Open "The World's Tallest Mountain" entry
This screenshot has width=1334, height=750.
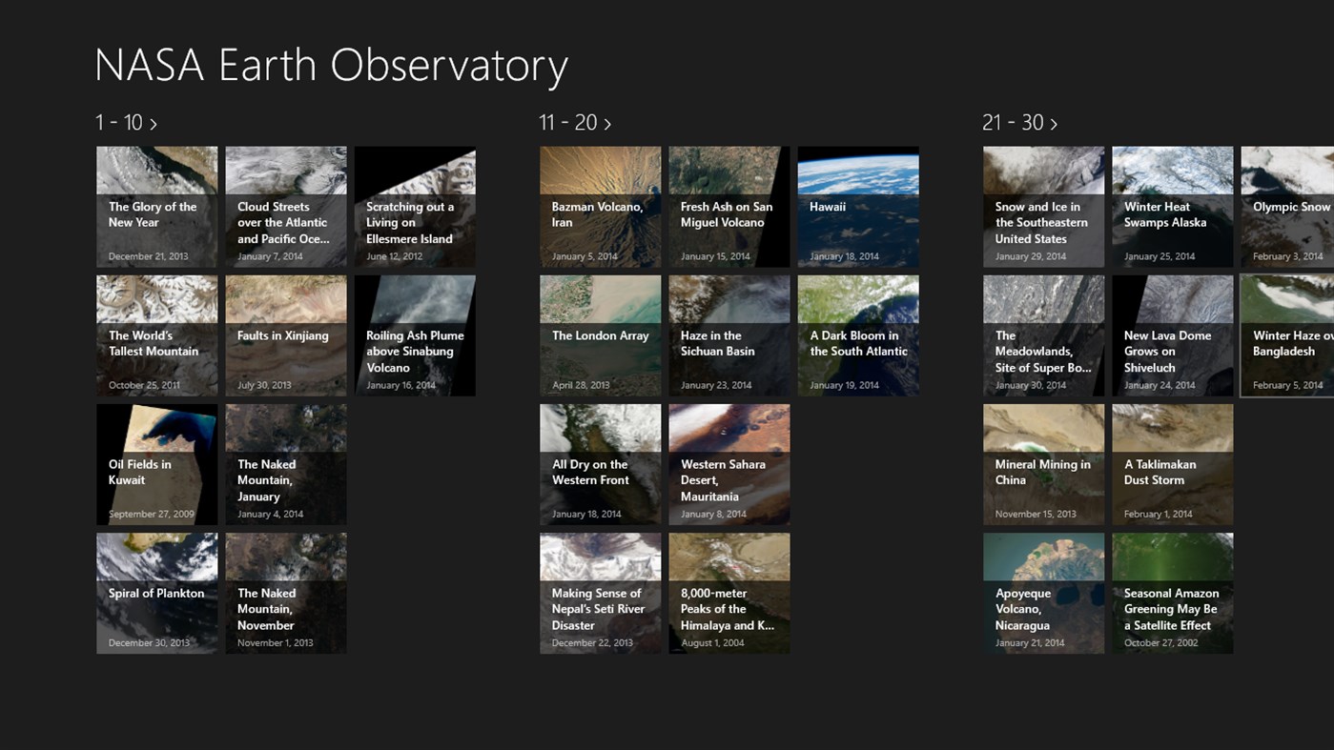point(156,334)
